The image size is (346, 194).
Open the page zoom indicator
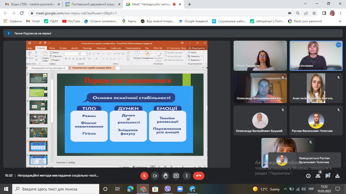(298, 13)
